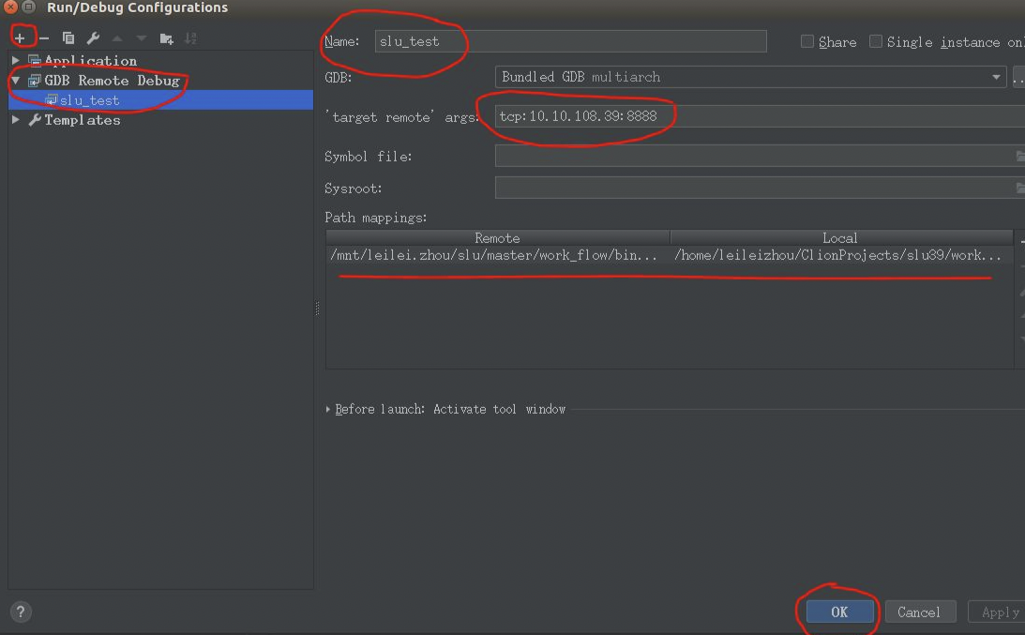
Task: Enable the Single instance only checkbox
Action: [875, 42]
